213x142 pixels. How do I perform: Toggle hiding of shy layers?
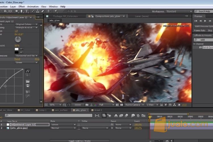[x=116, y=116]
